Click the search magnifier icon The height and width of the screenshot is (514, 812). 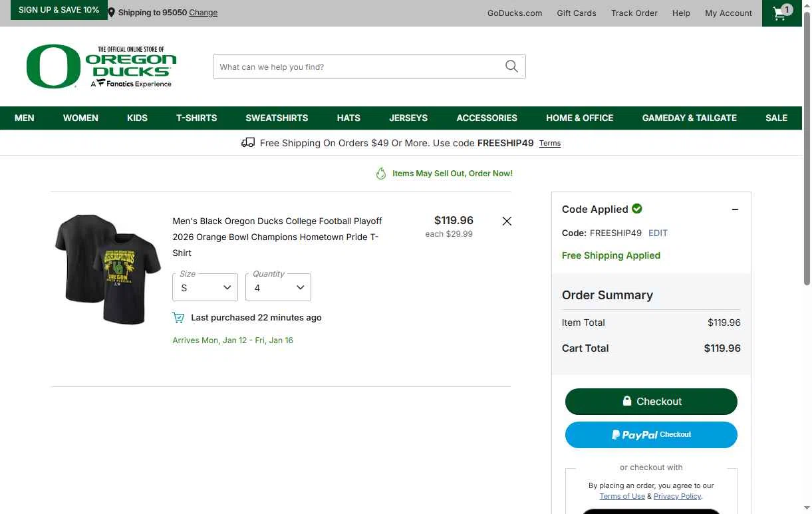(511, 66)
